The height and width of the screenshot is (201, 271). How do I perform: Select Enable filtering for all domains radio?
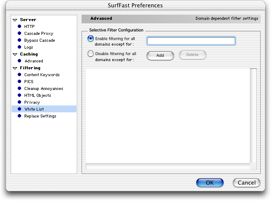pos(91,38)
